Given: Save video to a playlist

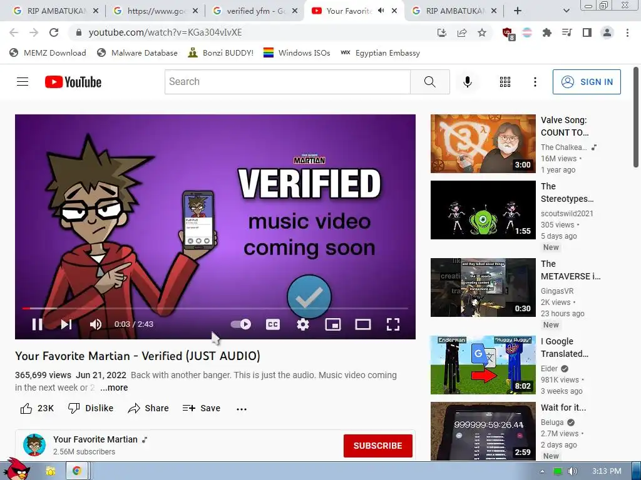Looking at the screenshot, I should pos(202,408).
